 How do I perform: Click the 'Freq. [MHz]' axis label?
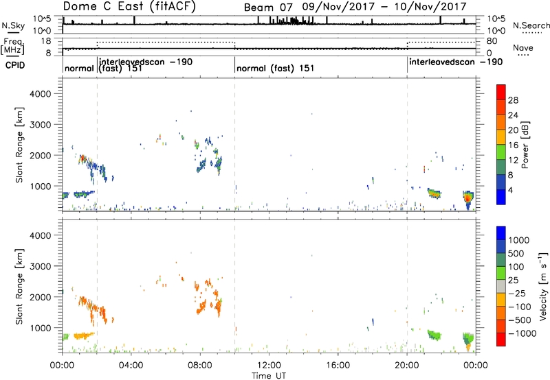pos(13,47)
